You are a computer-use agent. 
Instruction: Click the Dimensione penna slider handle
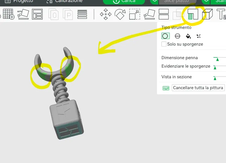click(x=218, y=59)
